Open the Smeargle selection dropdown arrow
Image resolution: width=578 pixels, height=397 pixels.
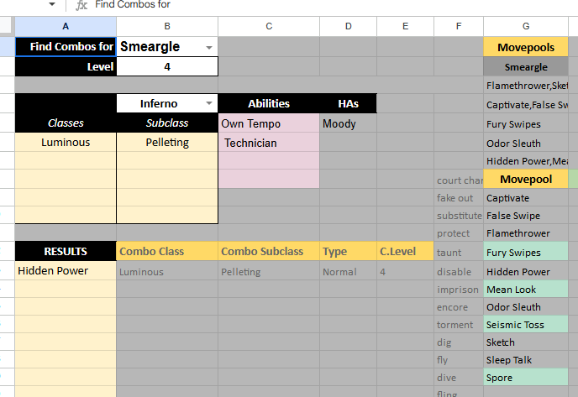click(209, 48)
